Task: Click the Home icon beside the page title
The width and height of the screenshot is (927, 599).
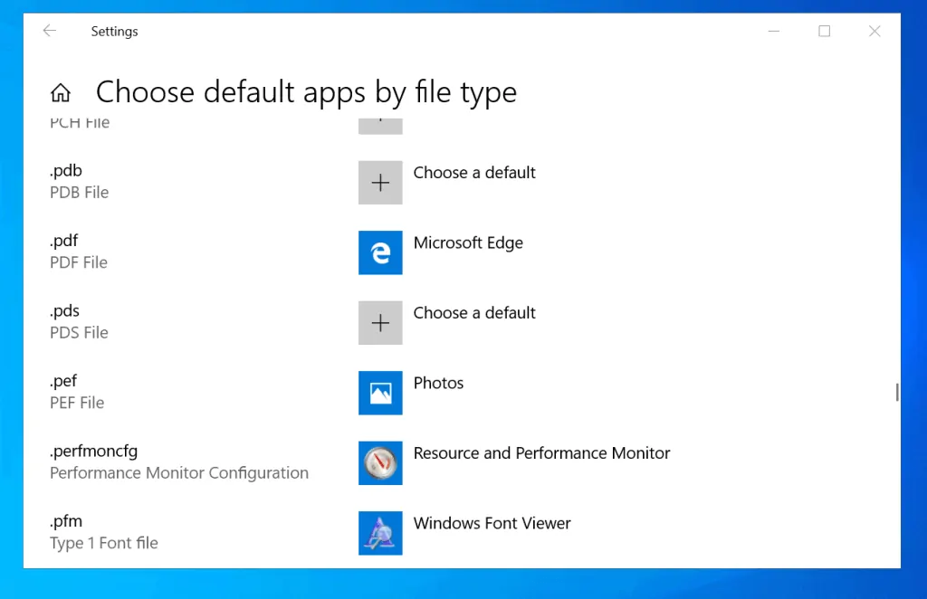Action: coord(61,92)
